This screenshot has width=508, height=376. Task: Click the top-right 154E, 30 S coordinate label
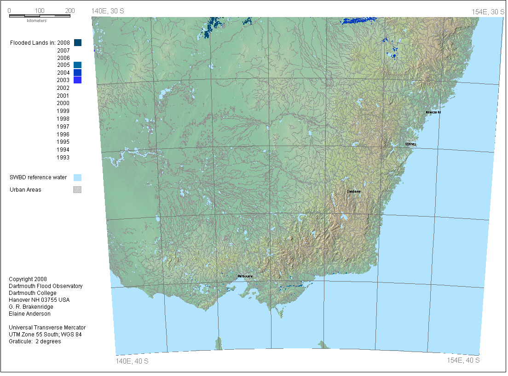pyautogui.click(x=488, y=12)
